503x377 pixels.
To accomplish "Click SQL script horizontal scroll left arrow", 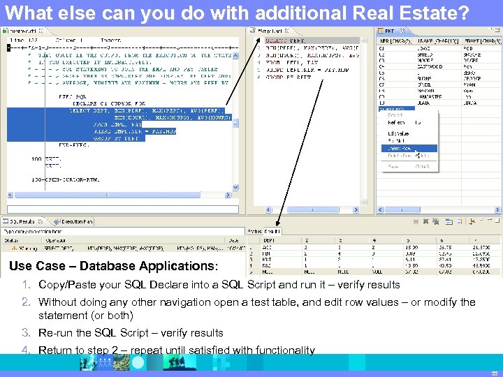I will pos(268,209).
